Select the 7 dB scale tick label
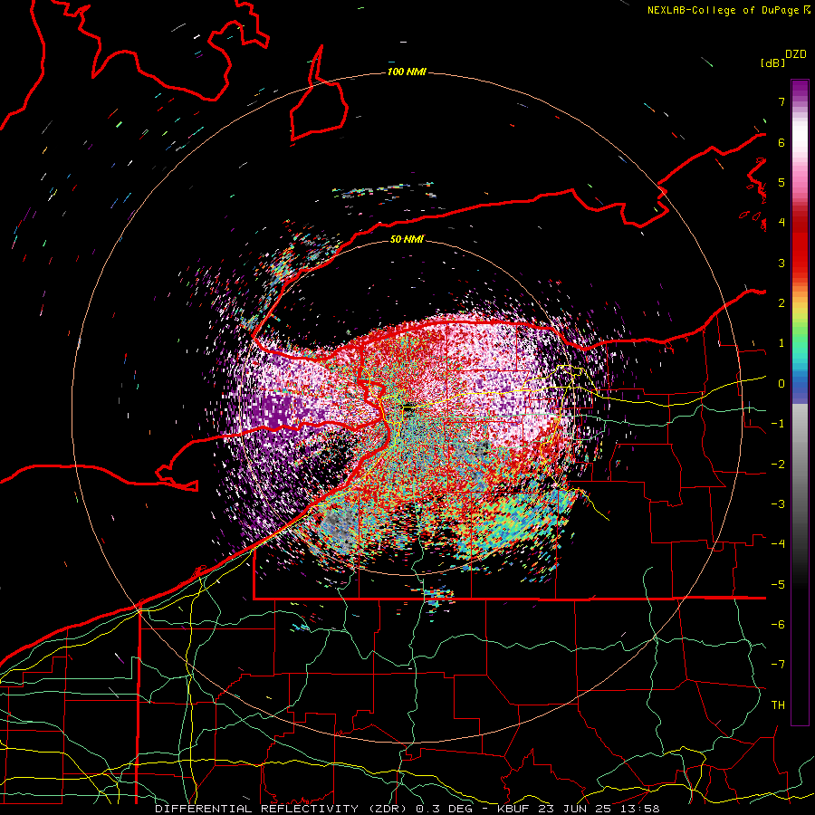Viewport: 815px width, 815px height. (781, 101)
